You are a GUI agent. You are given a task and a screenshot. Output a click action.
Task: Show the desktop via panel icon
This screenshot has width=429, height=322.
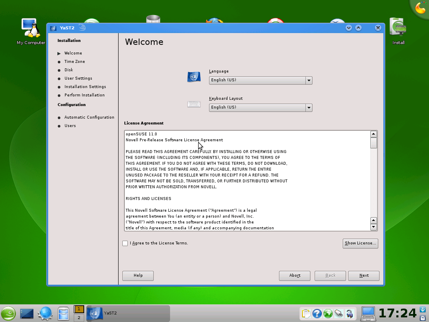(x=27, y=314)
